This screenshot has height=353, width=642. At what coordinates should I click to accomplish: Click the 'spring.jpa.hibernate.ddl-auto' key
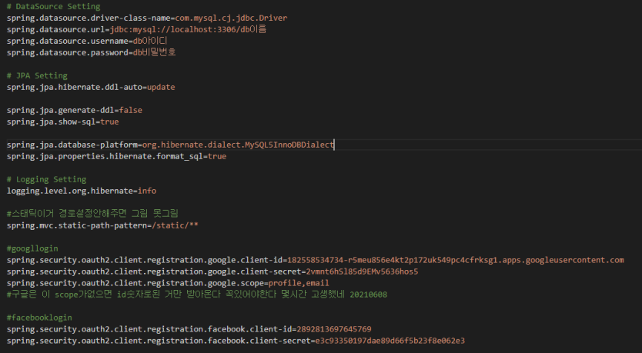75,87
